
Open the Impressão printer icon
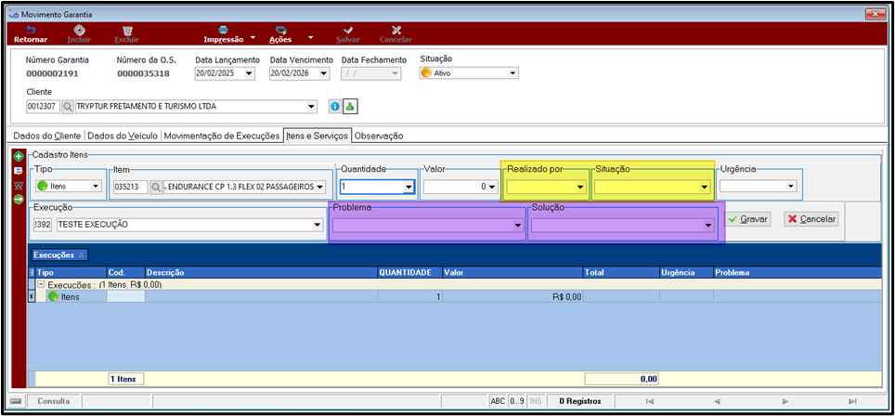[224, 31]
